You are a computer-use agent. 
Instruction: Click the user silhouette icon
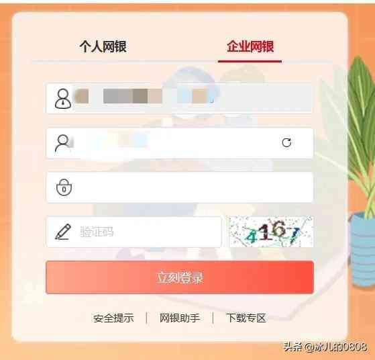point(62,143)
